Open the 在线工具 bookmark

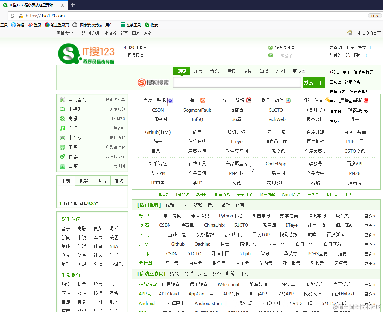[131, 25]
